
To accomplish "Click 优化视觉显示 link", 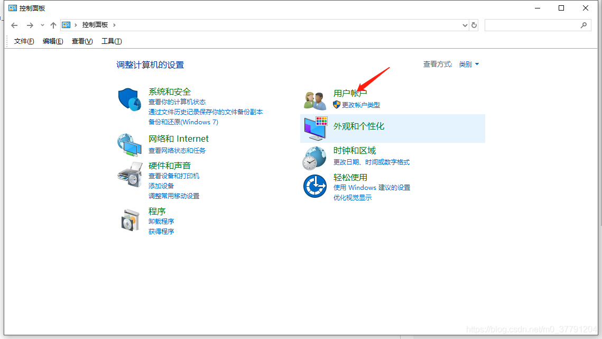I will (353, 198).
